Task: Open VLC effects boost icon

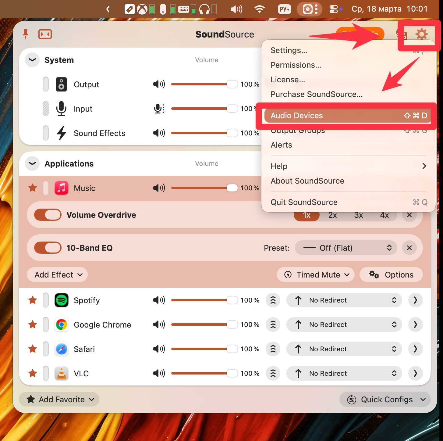Action: [273, 373]
